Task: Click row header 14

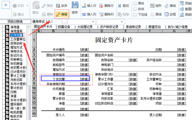Action: point(34,108)
